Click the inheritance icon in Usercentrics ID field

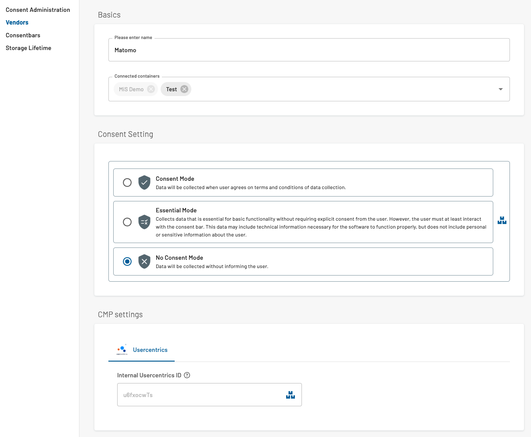pos(290,395)
